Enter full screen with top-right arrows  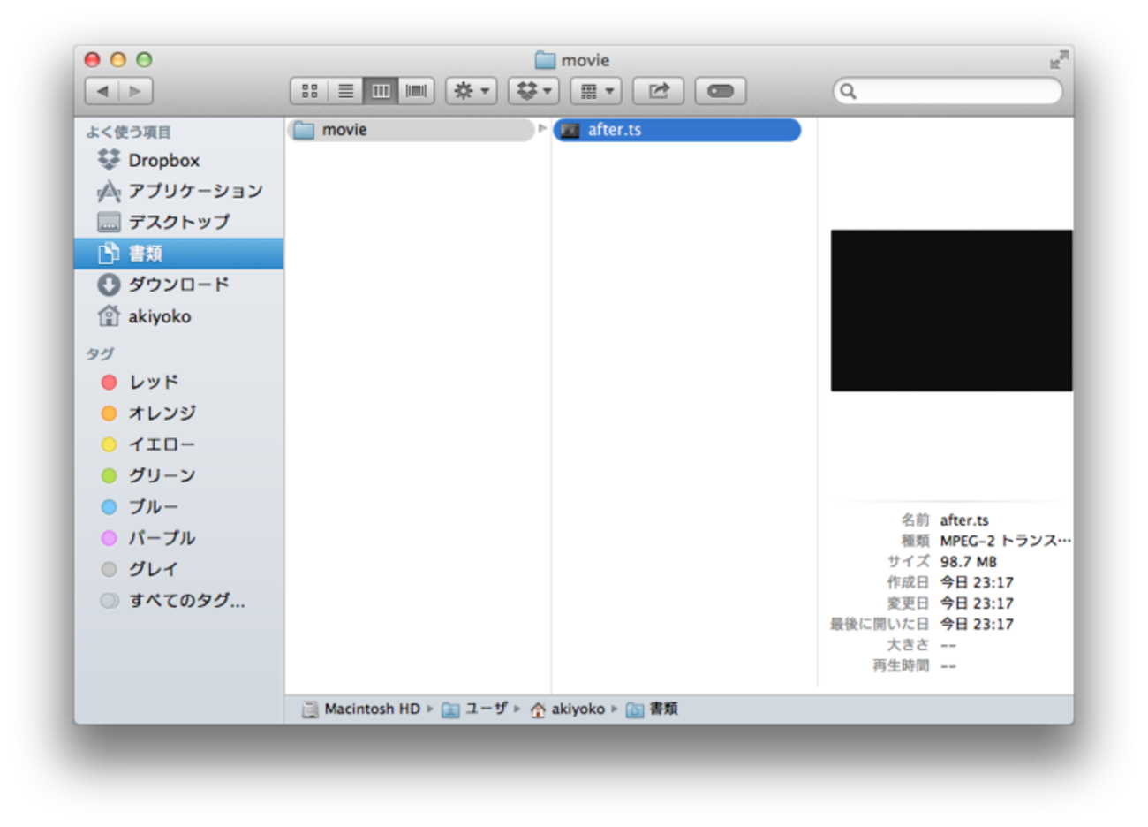pos(1058,60)
